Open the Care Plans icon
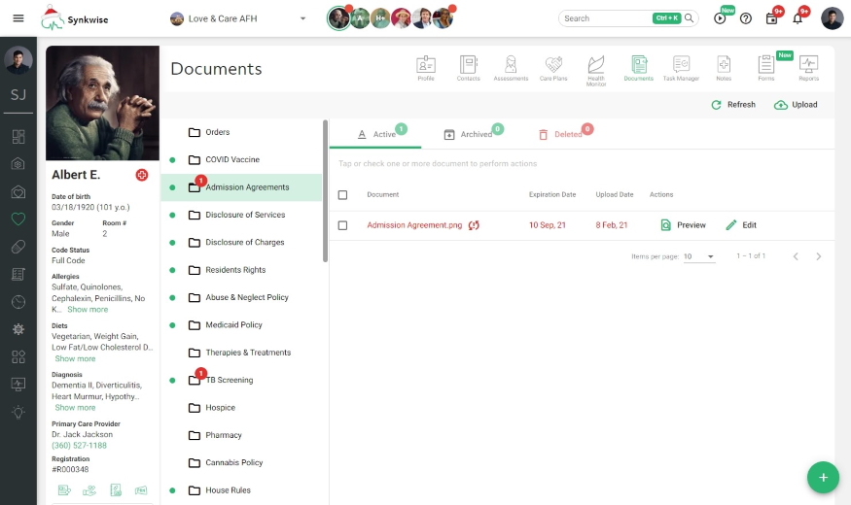 click(x=552, y=68)
